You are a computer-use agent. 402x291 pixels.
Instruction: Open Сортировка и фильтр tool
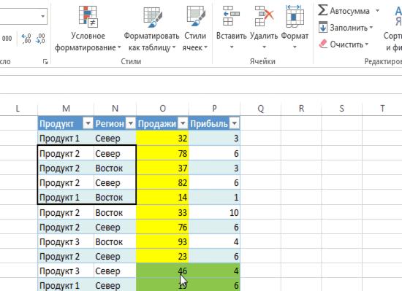tap(393, 28)
